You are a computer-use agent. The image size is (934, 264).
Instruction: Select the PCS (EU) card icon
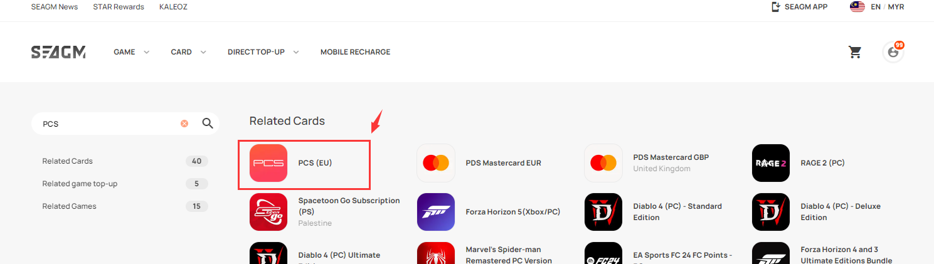[268, 163]
